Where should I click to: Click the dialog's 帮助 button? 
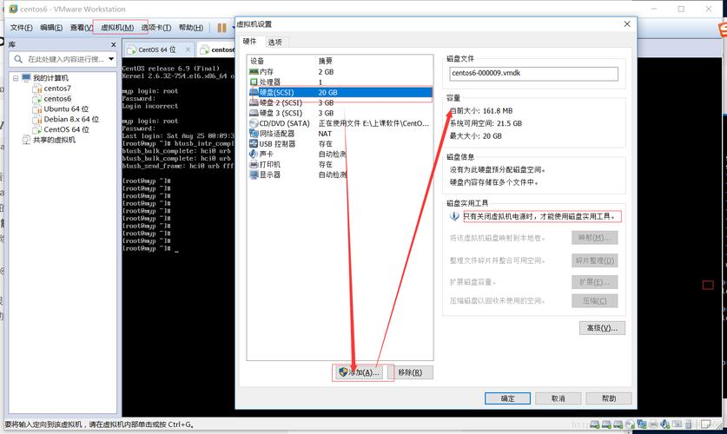tap(609, 398)
